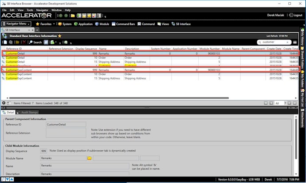Click the horizontal grid scrollbar
The image size is (306, 183).
click(x=119, y=98)
